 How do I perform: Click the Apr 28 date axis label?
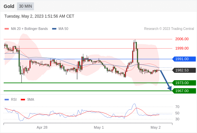tap(42, 127)
